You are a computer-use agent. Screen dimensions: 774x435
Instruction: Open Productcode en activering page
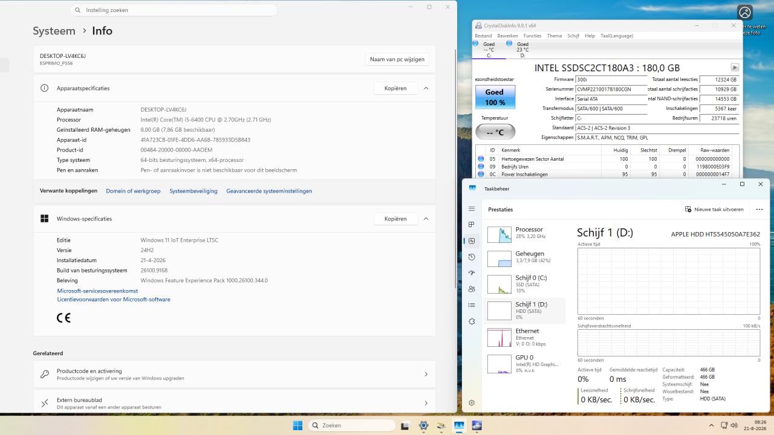click(x=235, y=374)
